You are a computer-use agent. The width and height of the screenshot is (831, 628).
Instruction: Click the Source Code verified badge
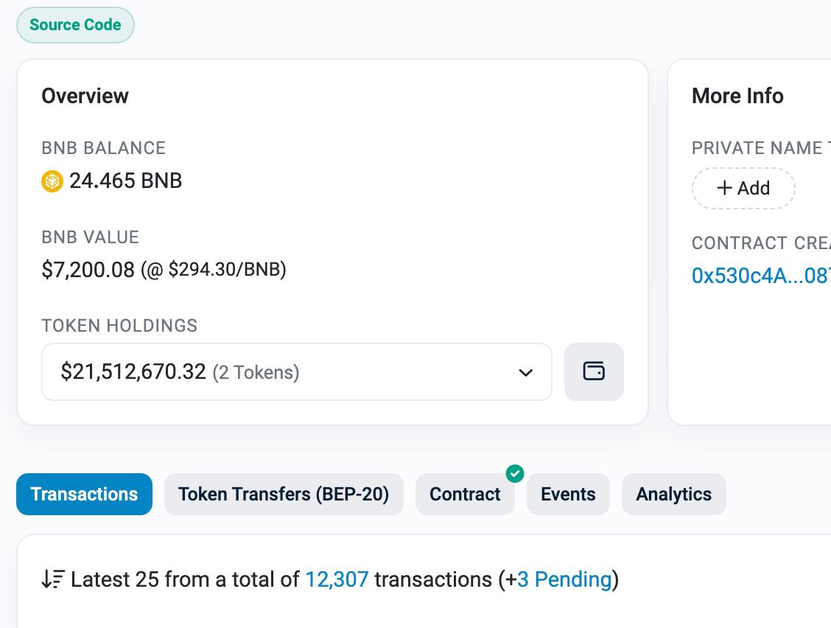tap(74, 24)
